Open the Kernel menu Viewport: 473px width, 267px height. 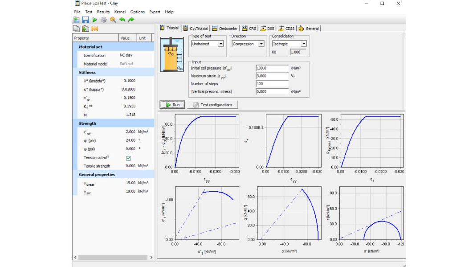pos(120,12)
